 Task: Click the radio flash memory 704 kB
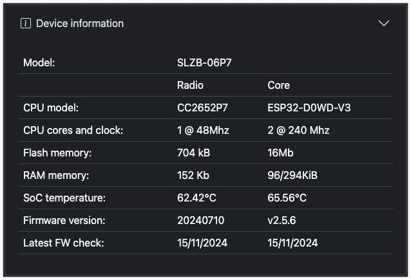(x=194, y=153)
